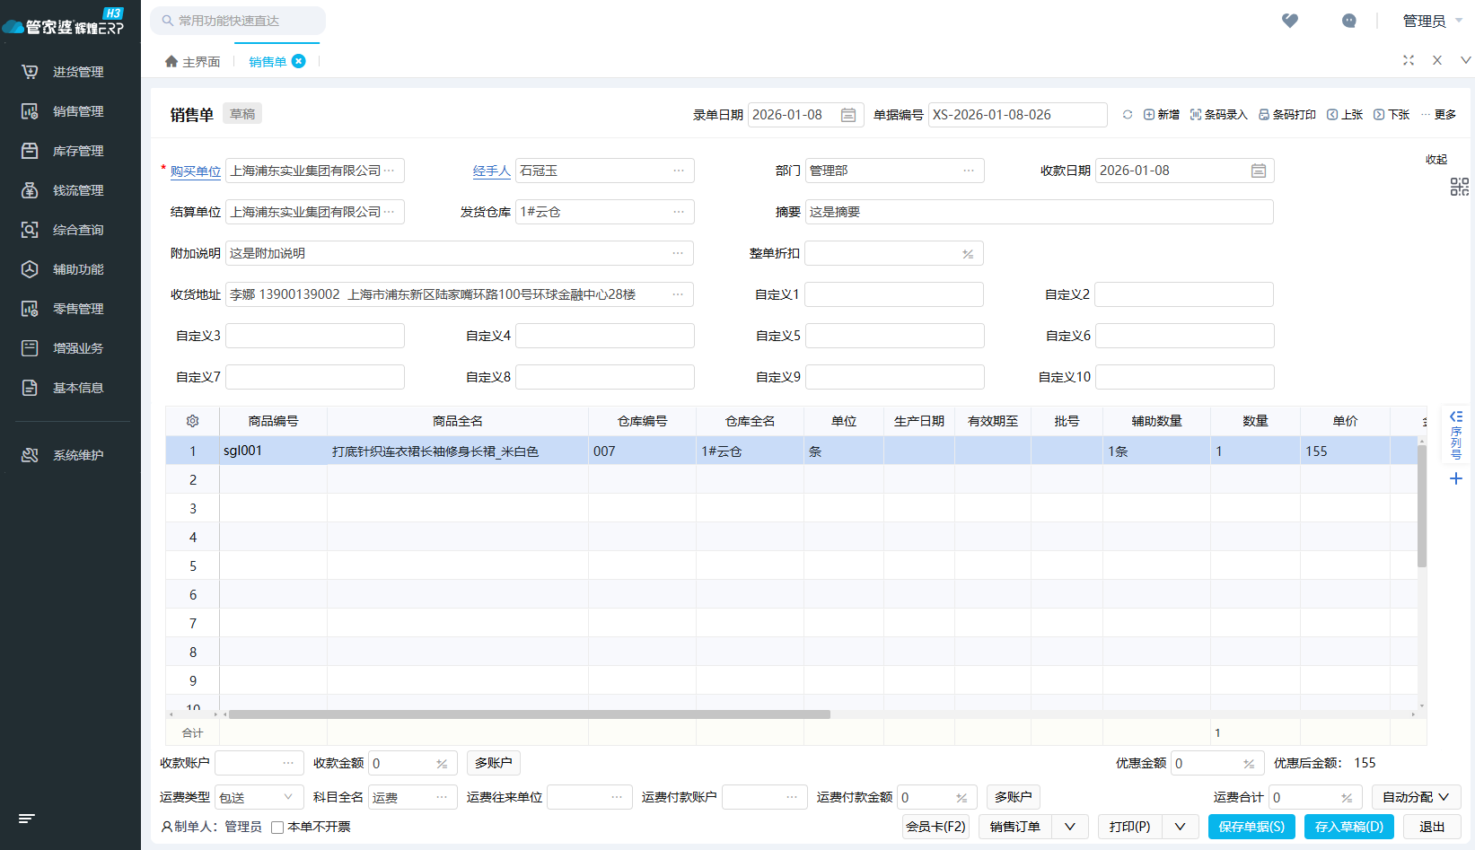Select the table cell with 打底针织连衣裙长袖修身长裙_米白色
The width and height of the screenshot is (1475, 850).
458,451
